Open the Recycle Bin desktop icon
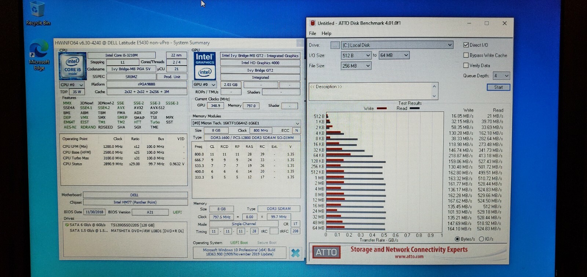Screen dimensions: 587x277 pyautogui.click(x=37, y=13)
